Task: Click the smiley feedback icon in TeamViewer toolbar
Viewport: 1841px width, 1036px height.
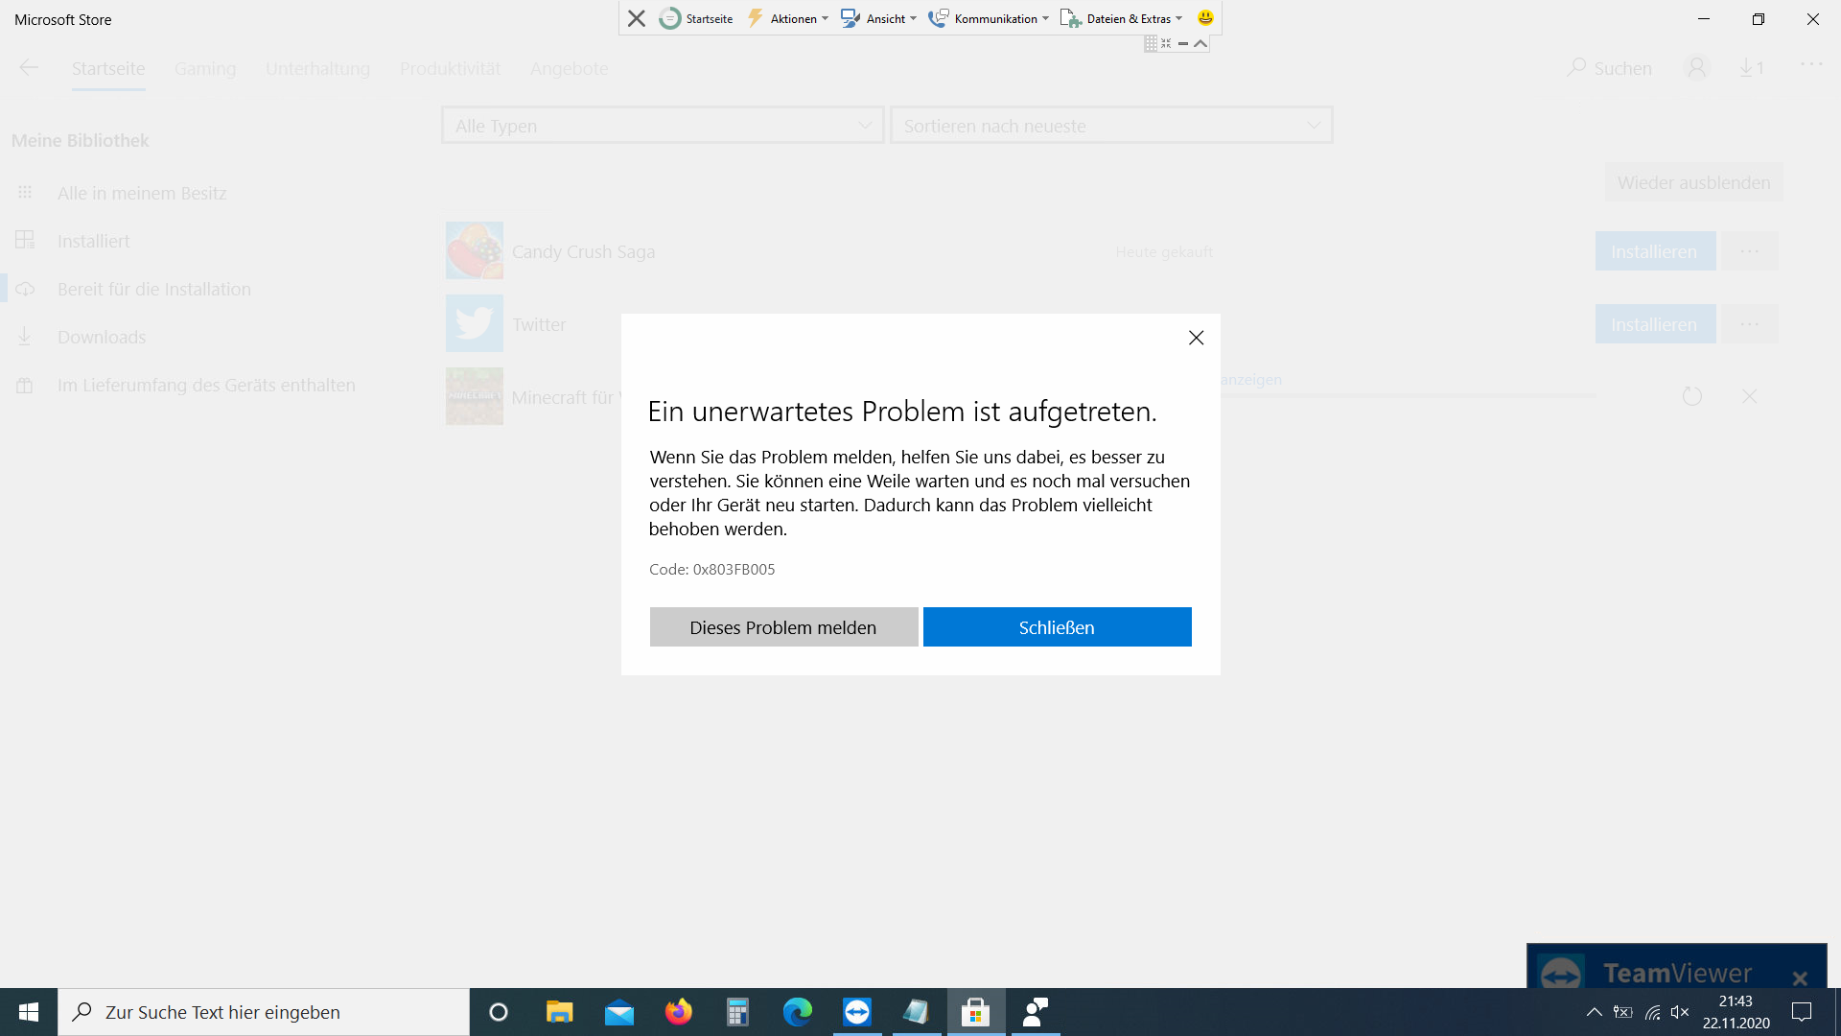Action: point(1205,17)
